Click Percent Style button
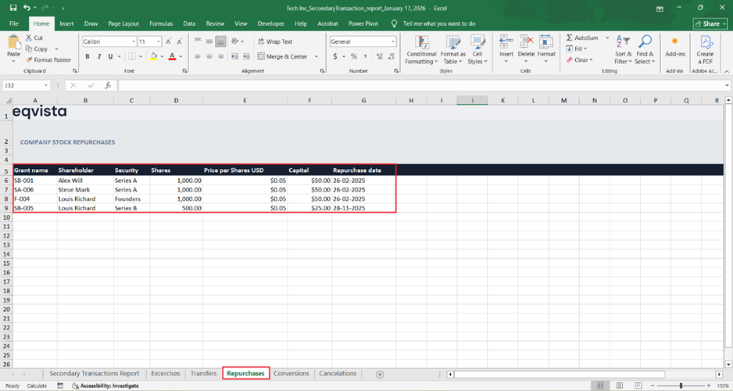Viewport: 733px width, 391px height. pos(354,56)
